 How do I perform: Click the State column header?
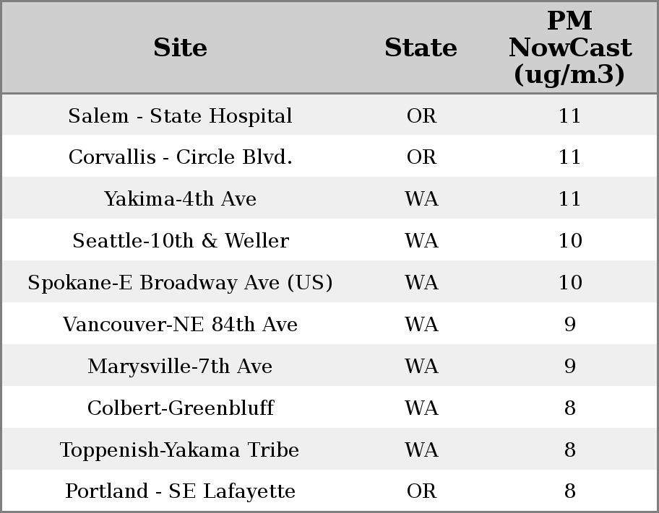[x=421, y=48]
